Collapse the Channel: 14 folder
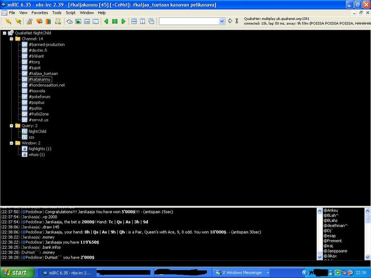 12,39
